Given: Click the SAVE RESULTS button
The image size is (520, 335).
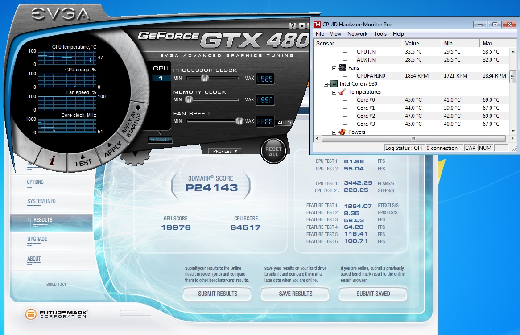Looking at the screenshot, I should point(295,294).
